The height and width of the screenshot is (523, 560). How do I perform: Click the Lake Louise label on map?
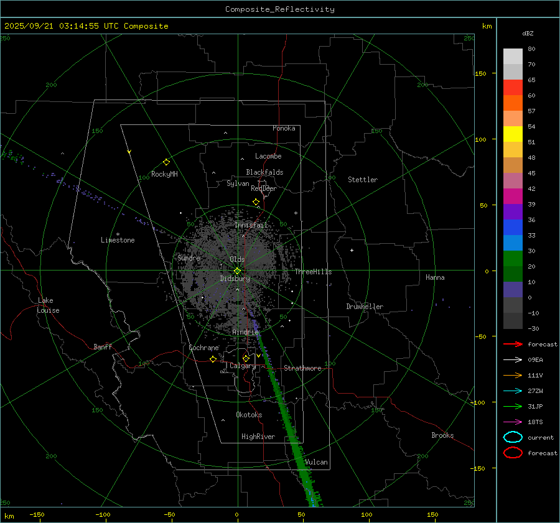pyautogui.click(x=48, y=305)
